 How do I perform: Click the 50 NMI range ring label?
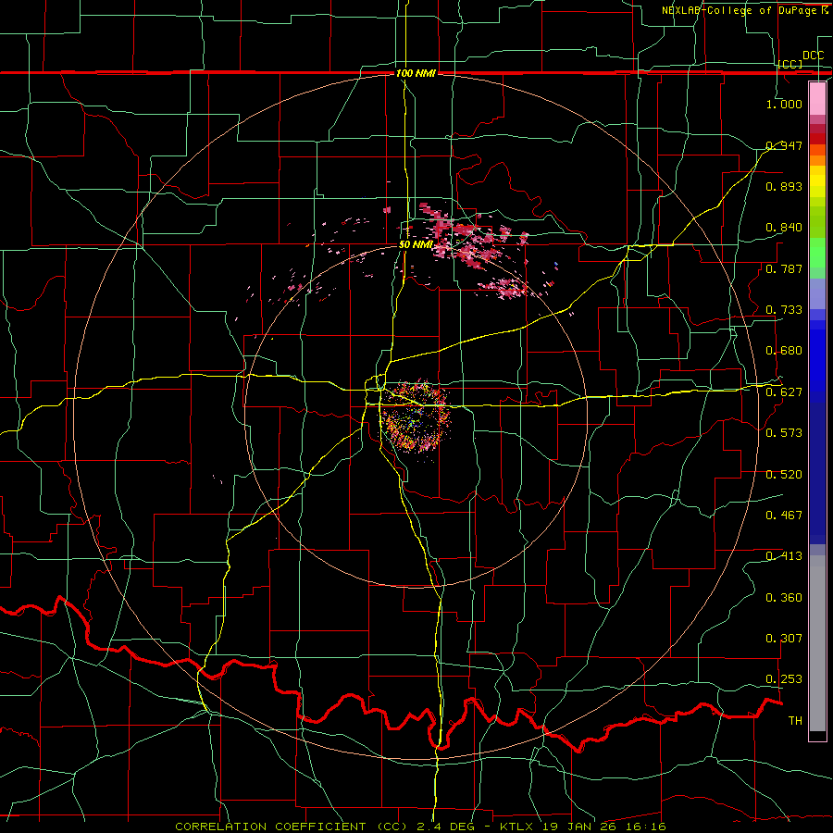[x=416, y=245]
